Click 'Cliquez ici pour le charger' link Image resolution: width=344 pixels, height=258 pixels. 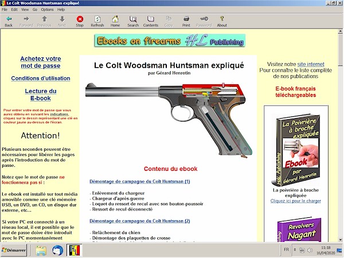click(x=295, y=201)
